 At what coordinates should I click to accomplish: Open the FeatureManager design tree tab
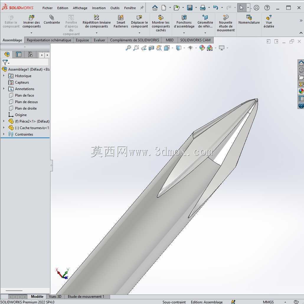[x=7, y=54]
